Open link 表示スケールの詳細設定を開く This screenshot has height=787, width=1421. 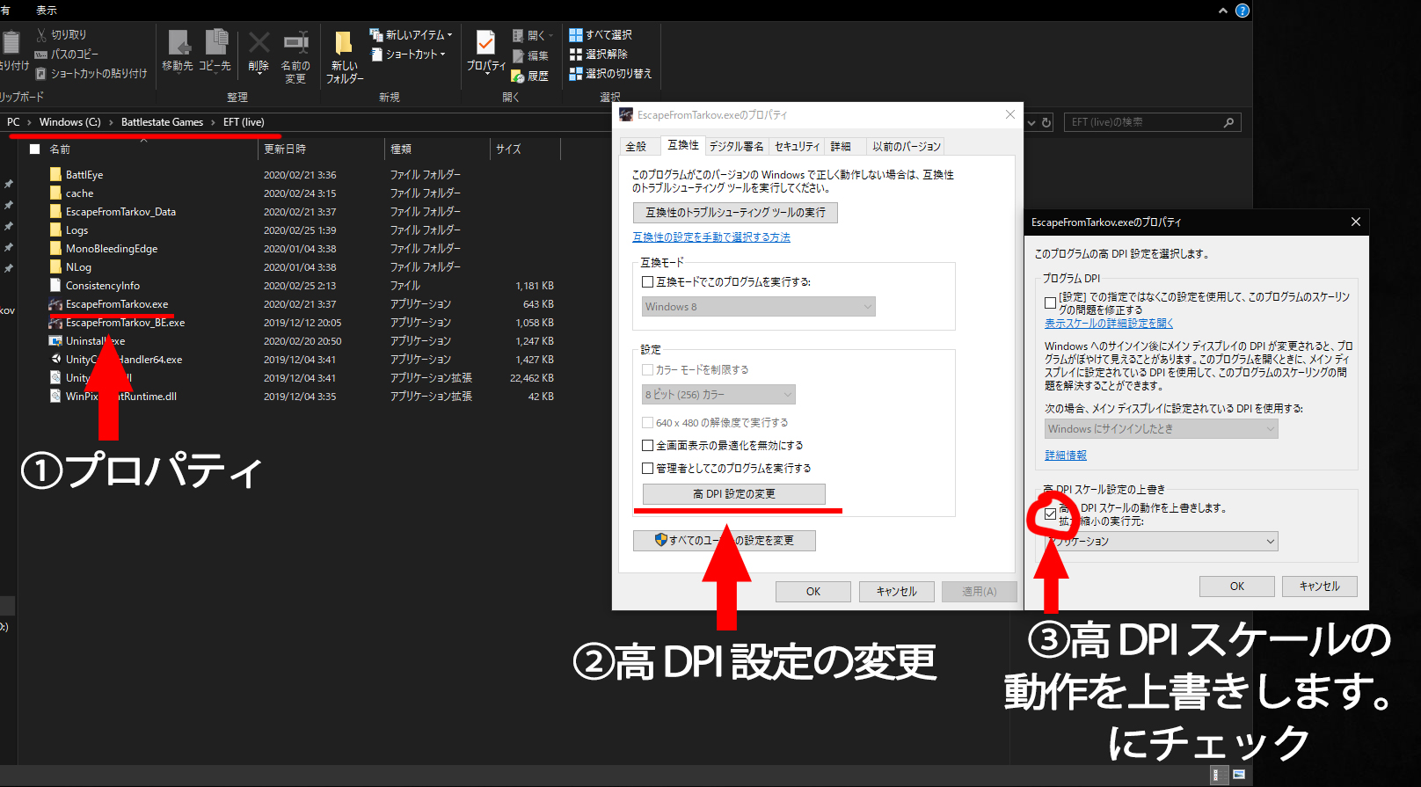pos(1109,324)
